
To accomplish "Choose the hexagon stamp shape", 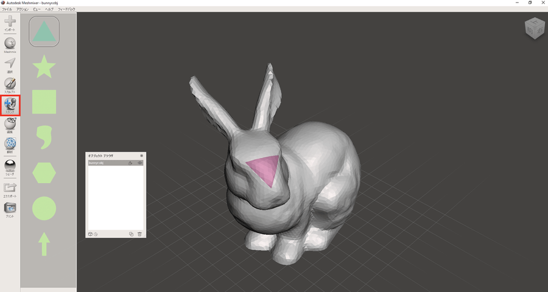I will tap(44, 173).
